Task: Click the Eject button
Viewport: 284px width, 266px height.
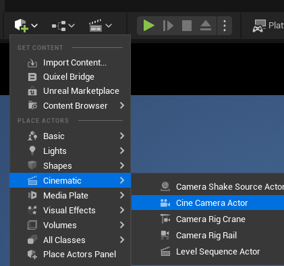Action: click(x=206, y=26)
